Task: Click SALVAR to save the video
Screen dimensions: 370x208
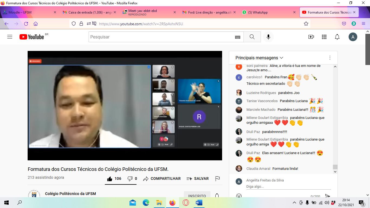Action: click(x=198, y=178)
